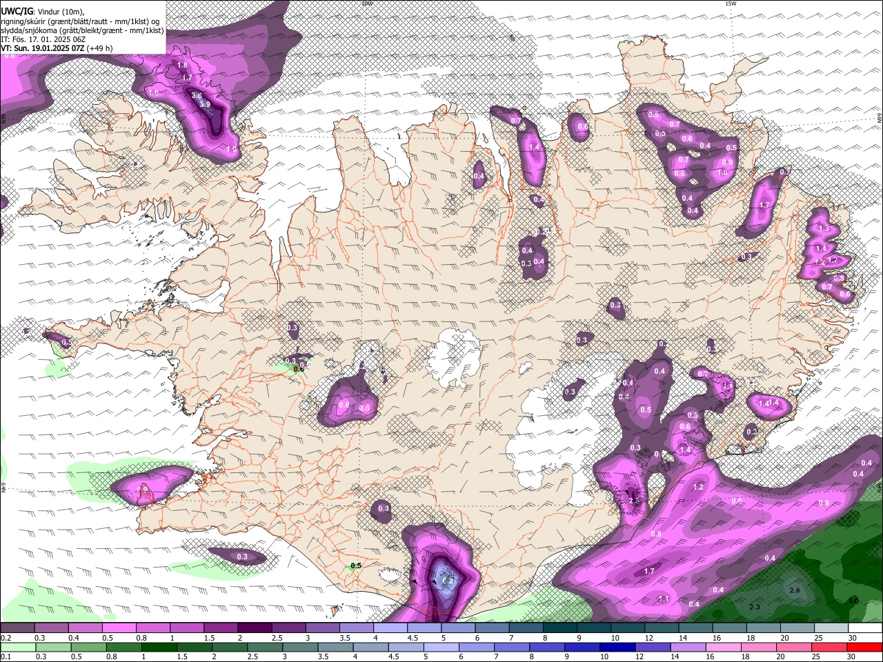Image resolution: width=883 pixels, height=662 pixels.
Task: Click the '(+49 h)' forecast offset text
Action: click(x=101, y=48)
